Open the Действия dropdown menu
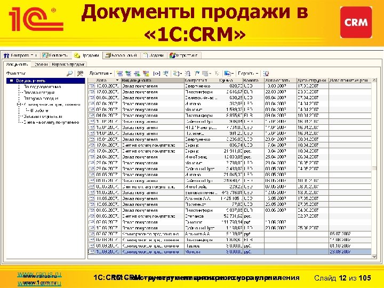 click(x=101, y=73)
